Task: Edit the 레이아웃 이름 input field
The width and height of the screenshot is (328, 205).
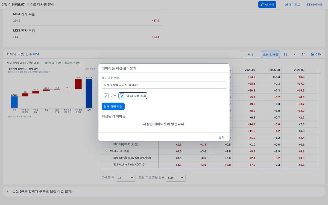Action: tap(164, 85)
